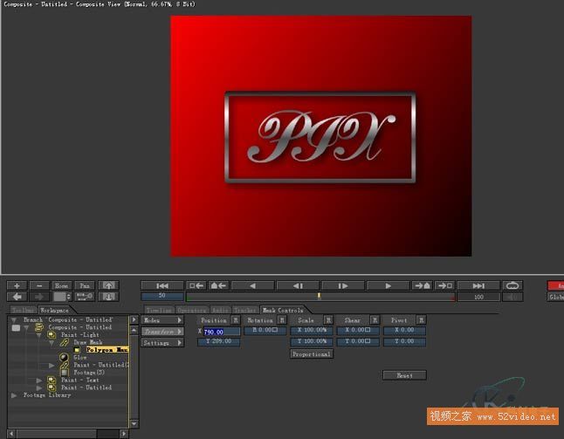Click the down-arrow button below the up-arrow button
The width and height of the screenshot is (564, 439).
[108, 297]
